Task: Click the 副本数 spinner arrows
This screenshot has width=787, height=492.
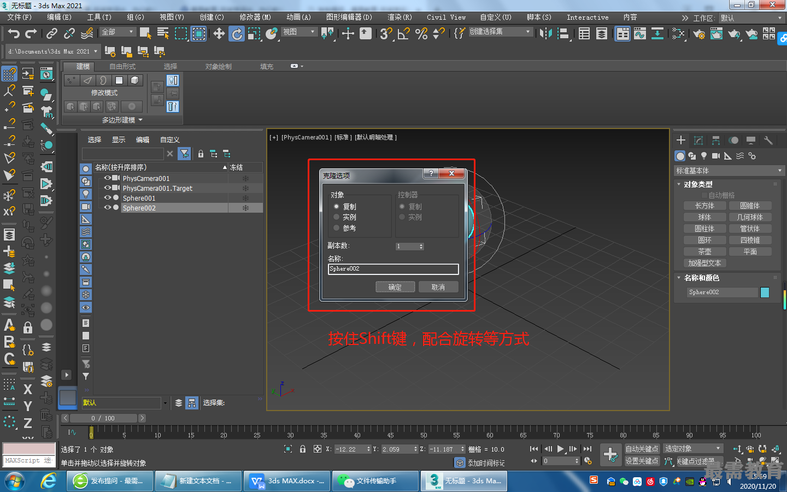Action: click(421, 247)
